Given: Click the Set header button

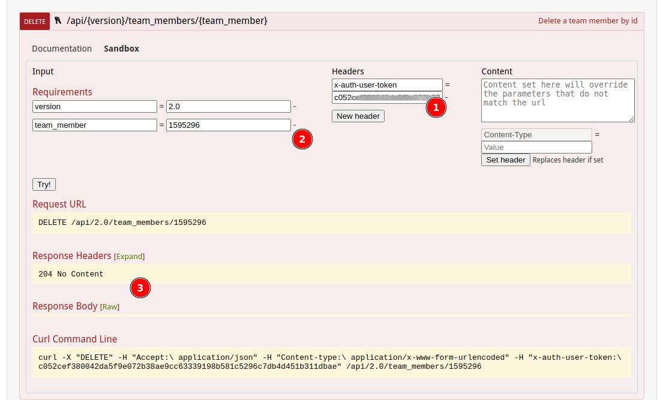Looking at the screenshot, I should [x=506, y=160].
